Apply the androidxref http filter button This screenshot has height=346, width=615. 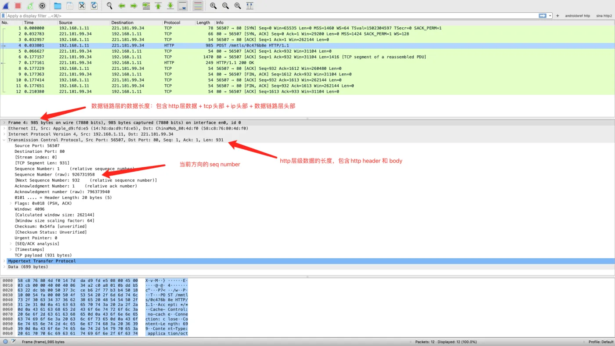(x=578, y=16)
